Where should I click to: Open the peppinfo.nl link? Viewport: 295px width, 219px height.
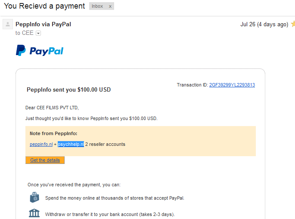pos(41,144)
